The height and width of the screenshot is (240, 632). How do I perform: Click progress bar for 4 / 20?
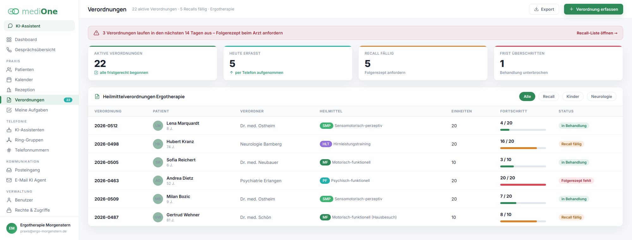tap(523, 130)
